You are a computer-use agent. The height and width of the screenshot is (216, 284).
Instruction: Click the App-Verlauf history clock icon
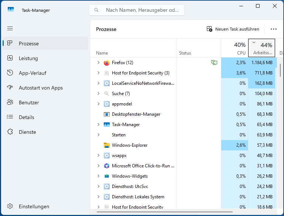click(x=10, y=73)
